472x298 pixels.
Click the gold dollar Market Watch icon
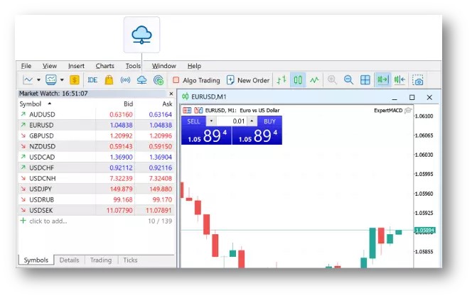click(x=75, y=80)
